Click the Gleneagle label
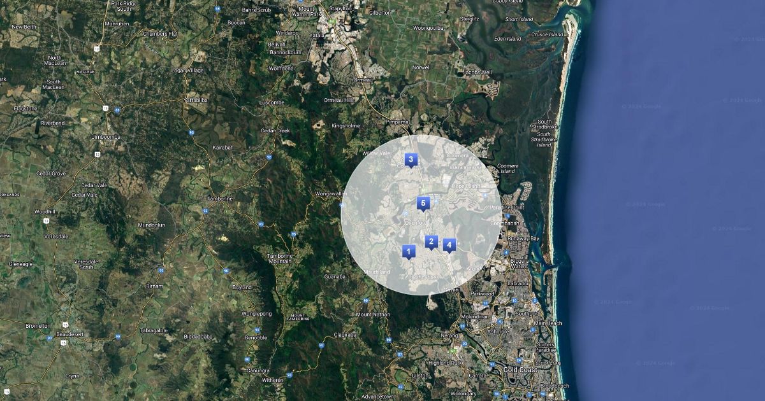Image resolution: width=765 pixels, height=401 pixels. 20,264
